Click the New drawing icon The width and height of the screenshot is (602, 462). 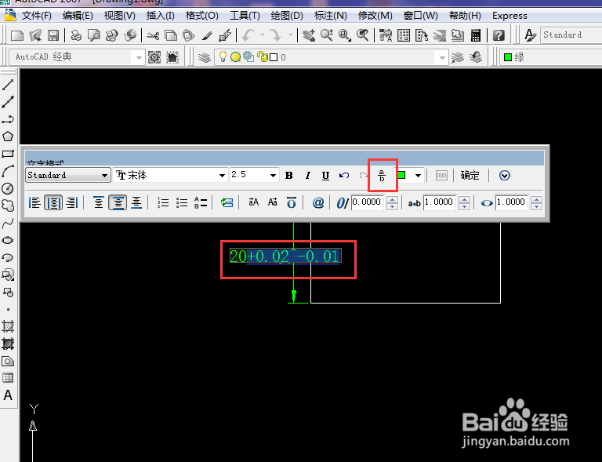point(17,36)
